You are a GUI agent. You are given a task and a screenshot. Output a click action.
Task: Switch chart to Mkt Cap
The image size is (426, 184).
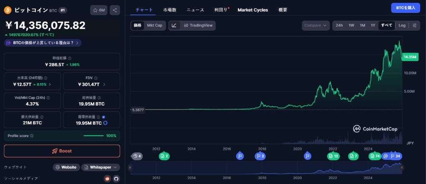155,25
